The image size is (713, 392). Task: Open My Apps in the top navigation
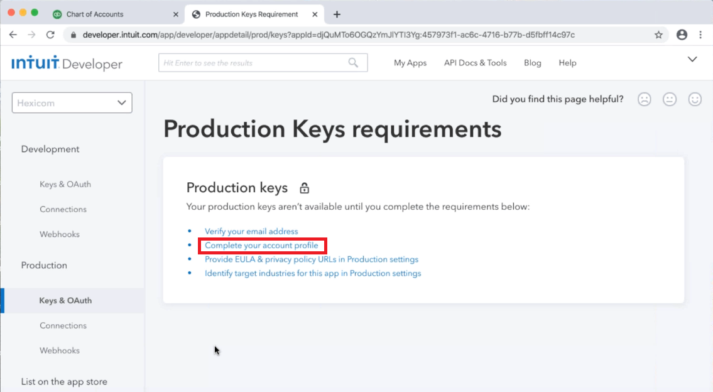click(410, 63)
